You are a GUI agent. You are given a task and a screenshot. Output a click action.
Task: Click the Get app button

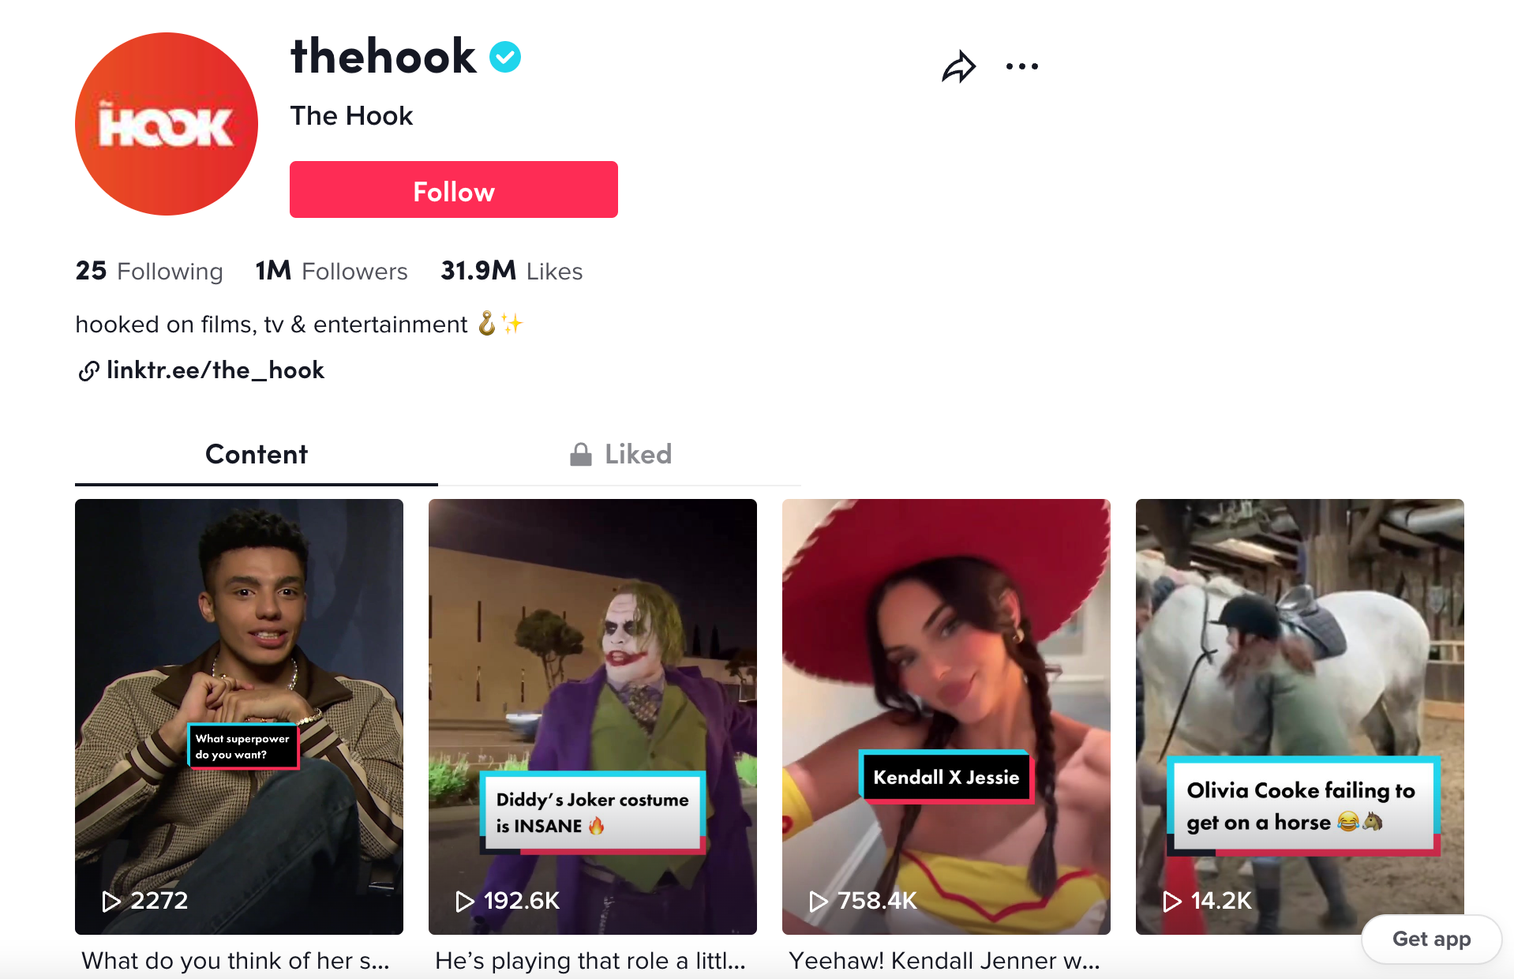[x=1431, y=939]
